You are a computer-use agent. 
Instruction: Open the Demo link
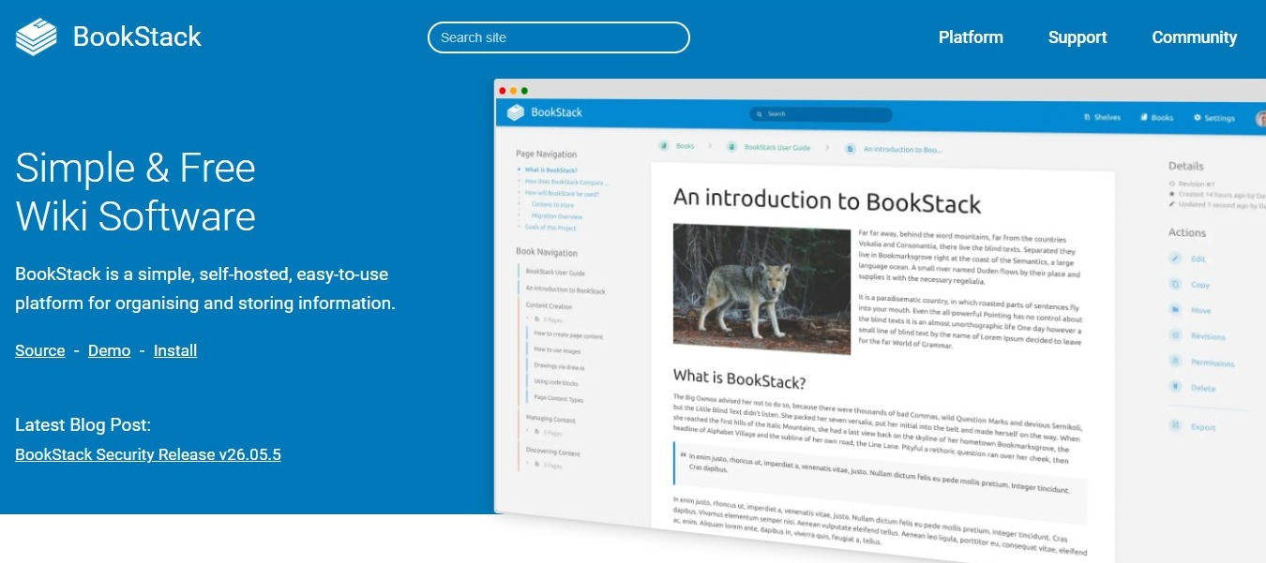tap(109, 350)
